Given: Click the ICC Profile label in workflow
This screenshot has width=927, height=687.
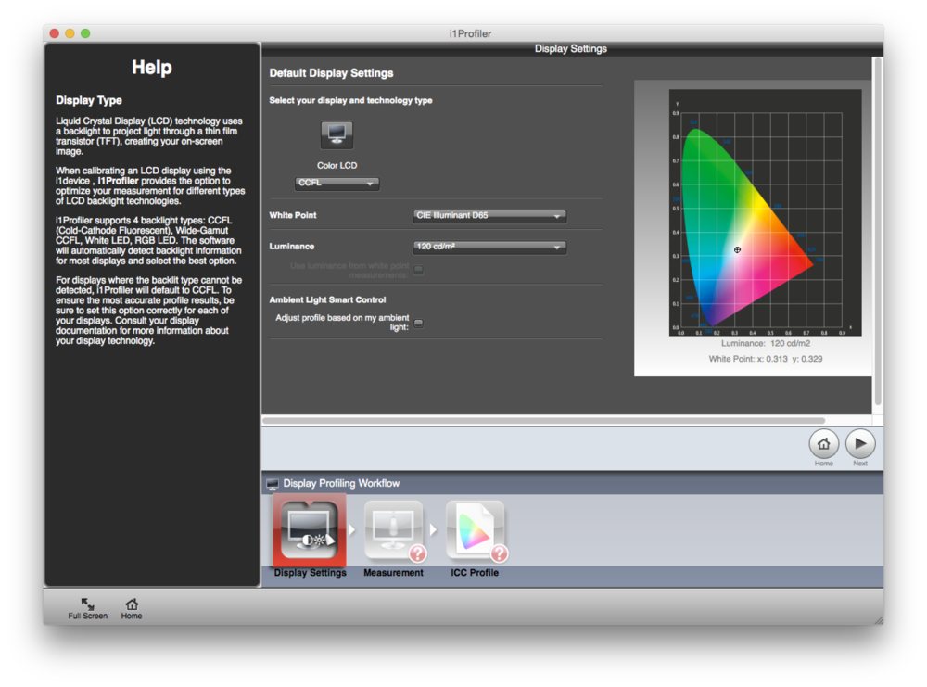Looking at the screenshot, I should coord(475,573).
